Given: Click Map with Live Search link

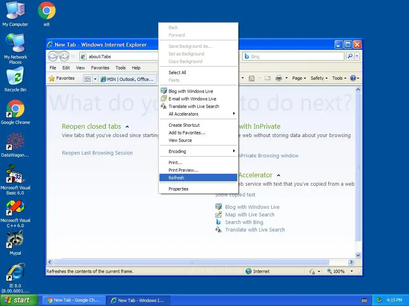Looking at the screenshot, I should pyautogui.click(x=250, y=215).
